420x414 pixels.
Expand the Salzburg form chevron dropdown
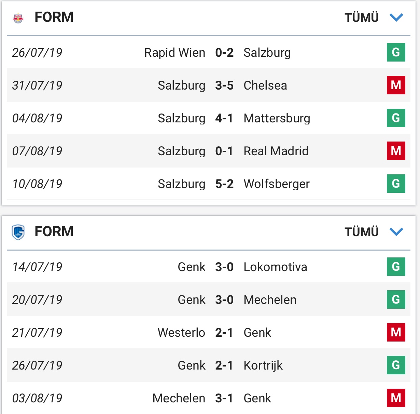[x=396, y=17]
